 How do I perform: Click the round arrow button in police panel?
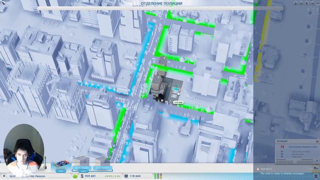[317, 161]
